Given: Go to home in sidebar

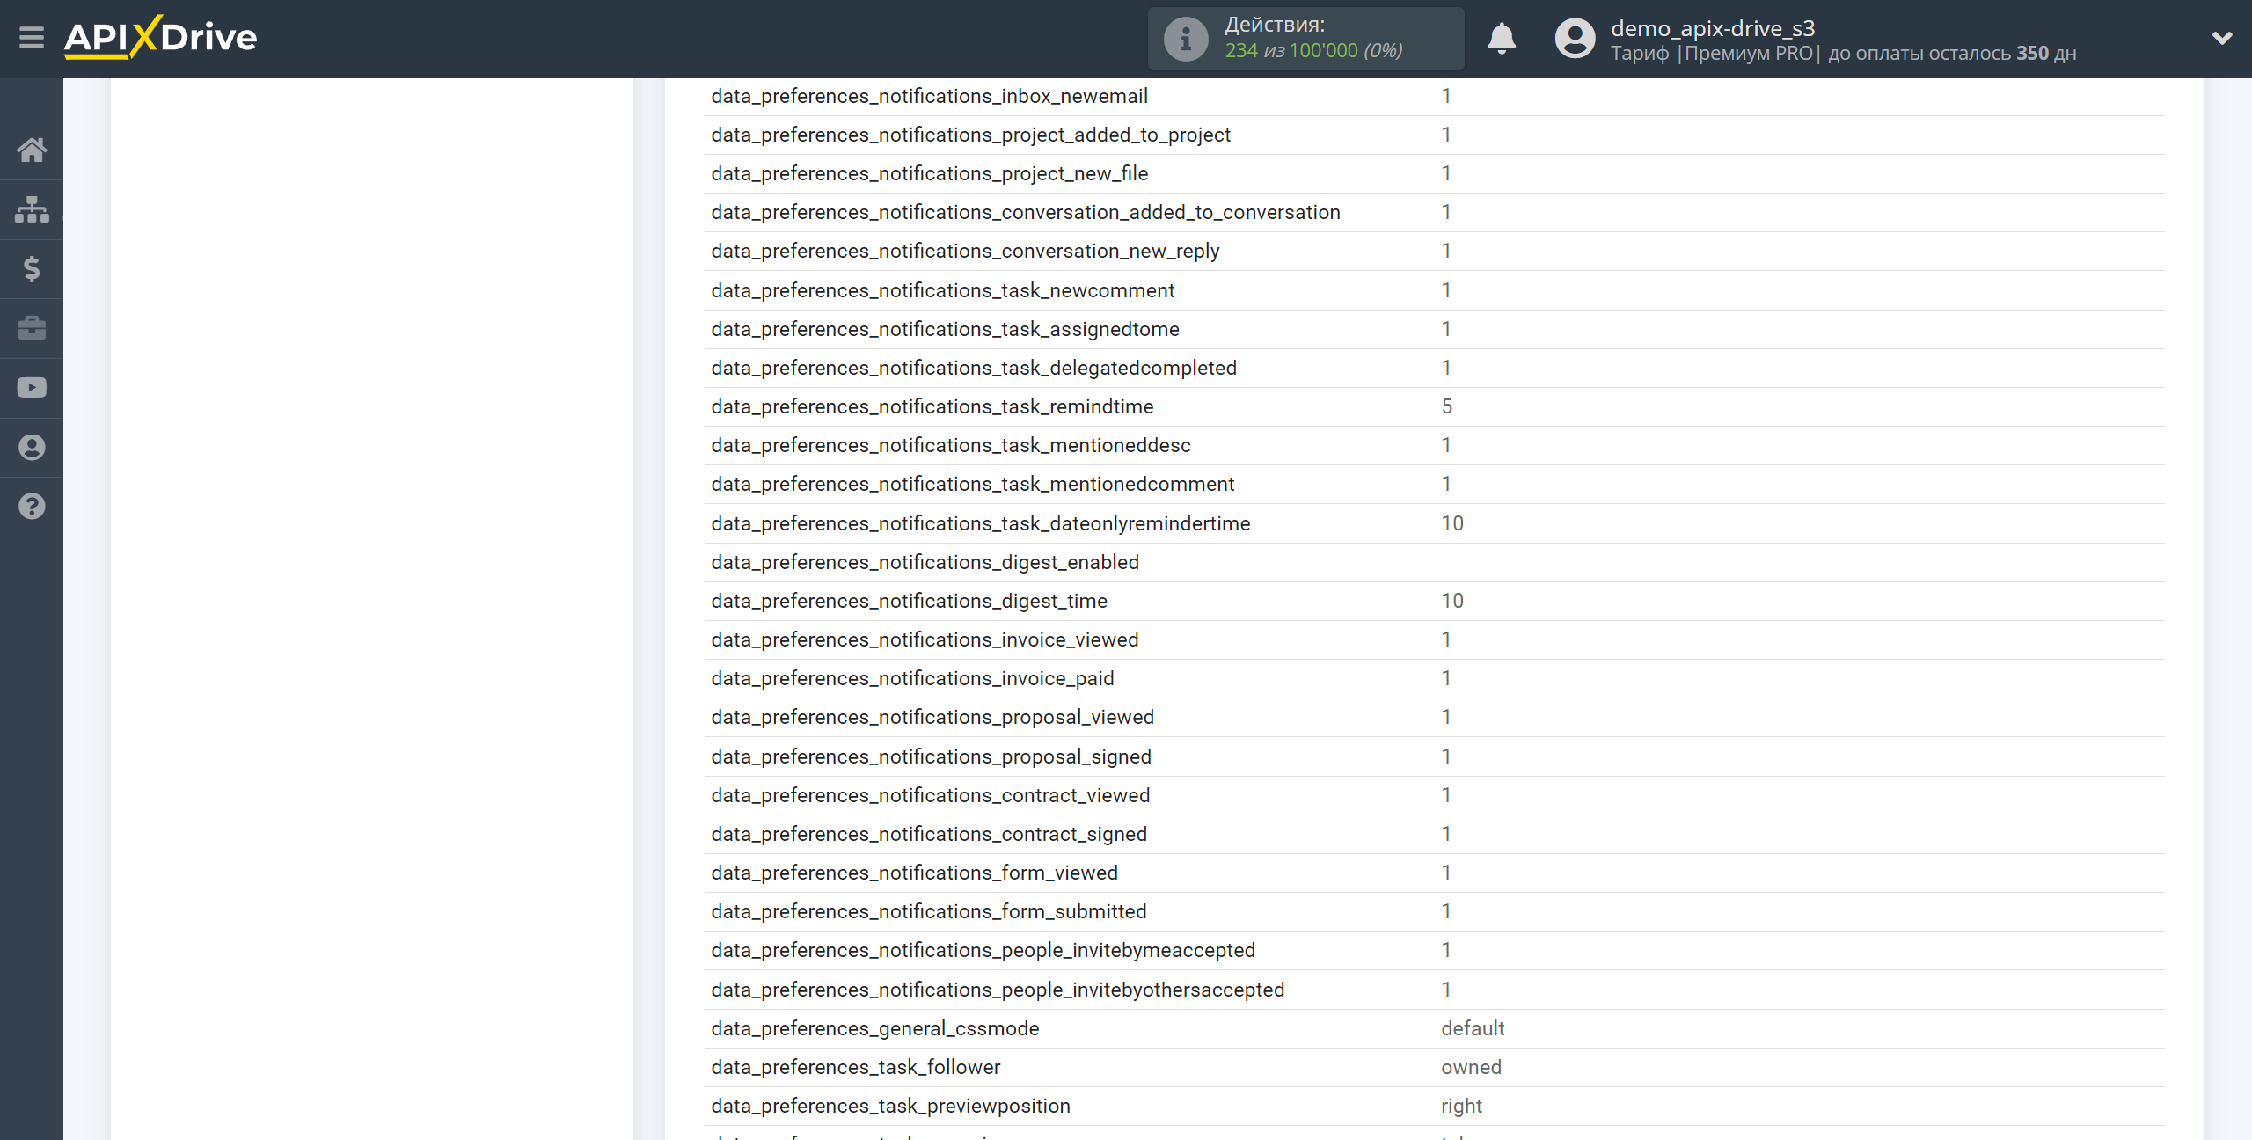Looking at the screenshot, I should click(32, 150).
